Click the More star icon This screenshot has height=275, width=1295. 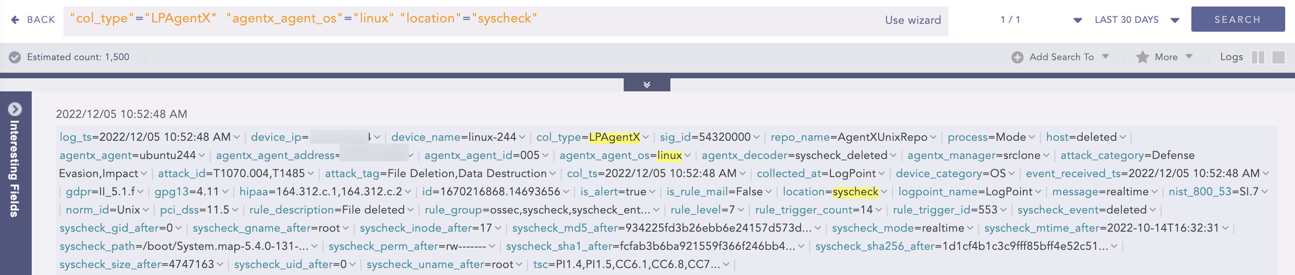[x=1142, y=57]
